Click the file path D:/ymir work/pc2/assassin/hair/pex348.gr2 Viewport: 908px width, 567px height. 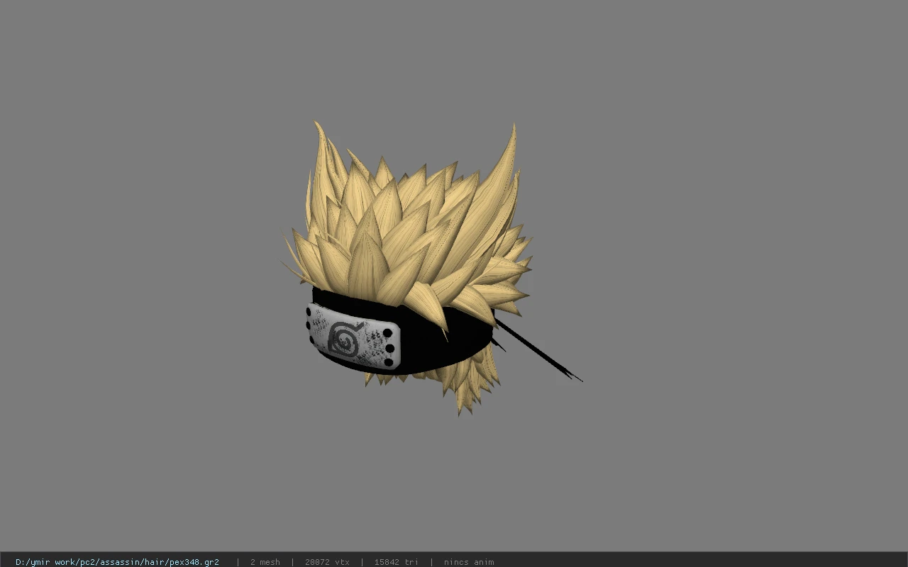[117, 562]
